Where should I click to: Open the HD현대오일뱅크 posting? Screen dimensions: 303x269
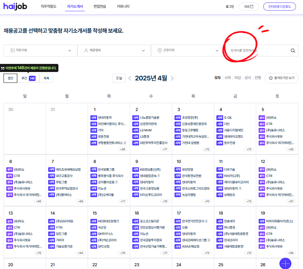[x=108, y=221]
